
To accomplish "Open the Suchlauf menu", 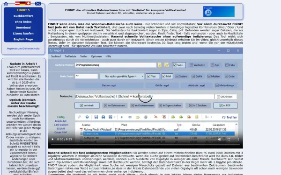I will point(56,56).
